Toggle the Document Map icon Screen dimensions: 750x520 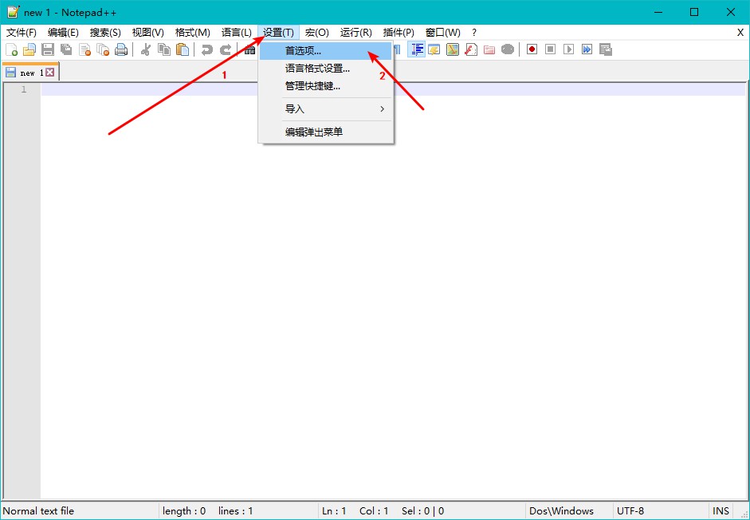(x=453, y=49)
